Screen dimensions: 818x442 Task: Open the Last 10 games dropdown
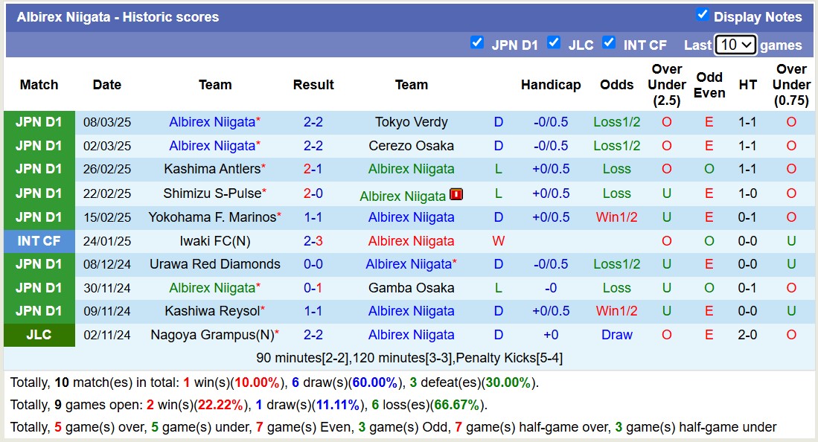(735, 45)
